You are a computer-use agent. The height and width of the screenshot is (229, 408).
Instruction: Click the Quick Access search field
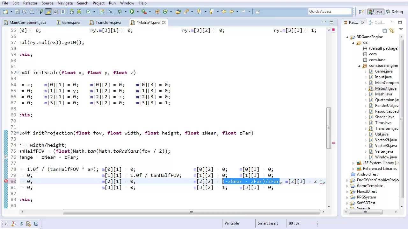coord(330,11)
